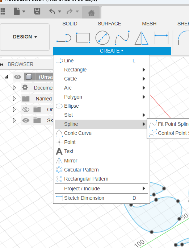Screen dimensions: 189x248
Task: Hide the Sketches folder via eye icon
Action: (x=26, y=120)
